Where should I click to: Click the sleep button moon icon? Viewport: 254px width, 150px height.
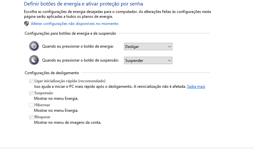pos(34,60)
